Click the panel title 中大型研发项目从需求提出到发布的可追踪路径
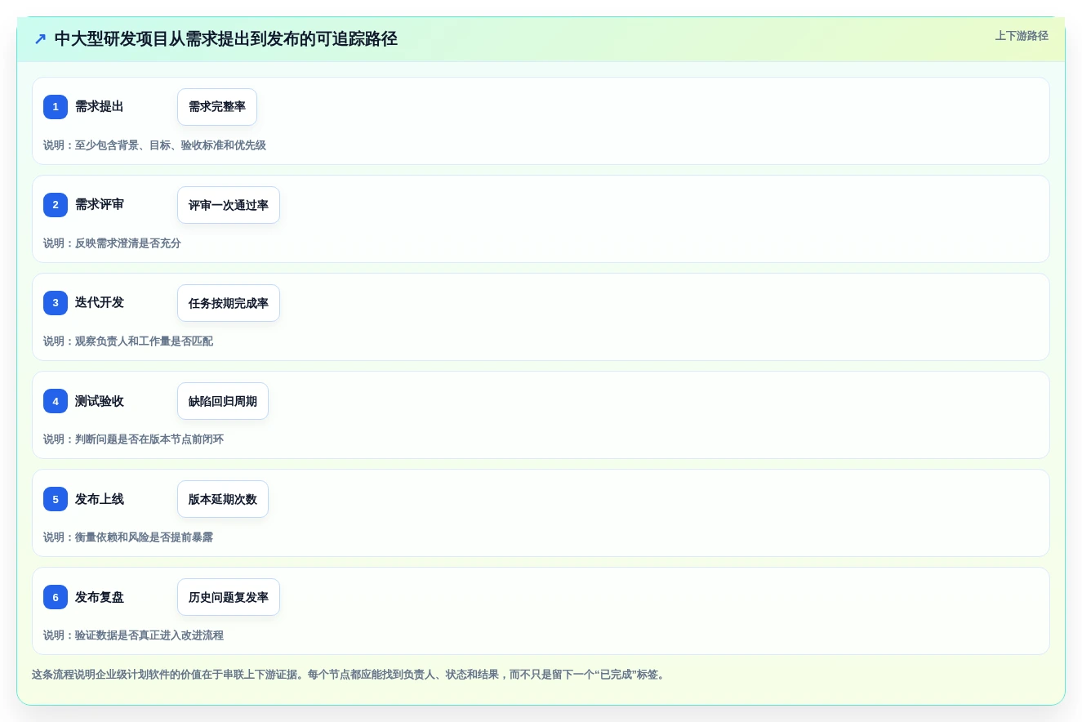The width and height of the screenshot is (1082, 722). pyautogui.click(x=226, y=38)
